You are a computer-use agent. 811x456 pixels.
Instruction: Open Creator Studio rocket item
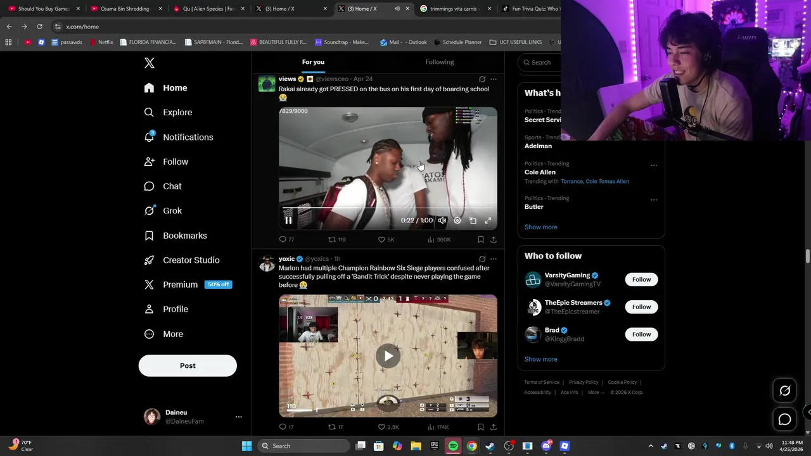click(x=182, y=260)
